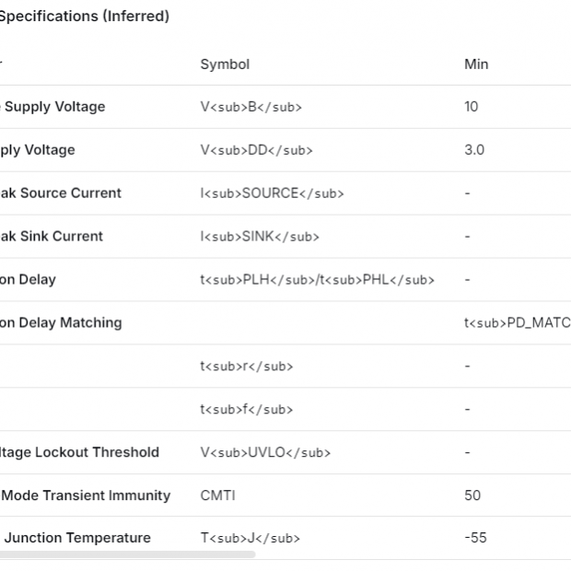Viewport: 571px width, 571px height.
Task: Click the CMTI symbol cell
Action: click(217, 495)
